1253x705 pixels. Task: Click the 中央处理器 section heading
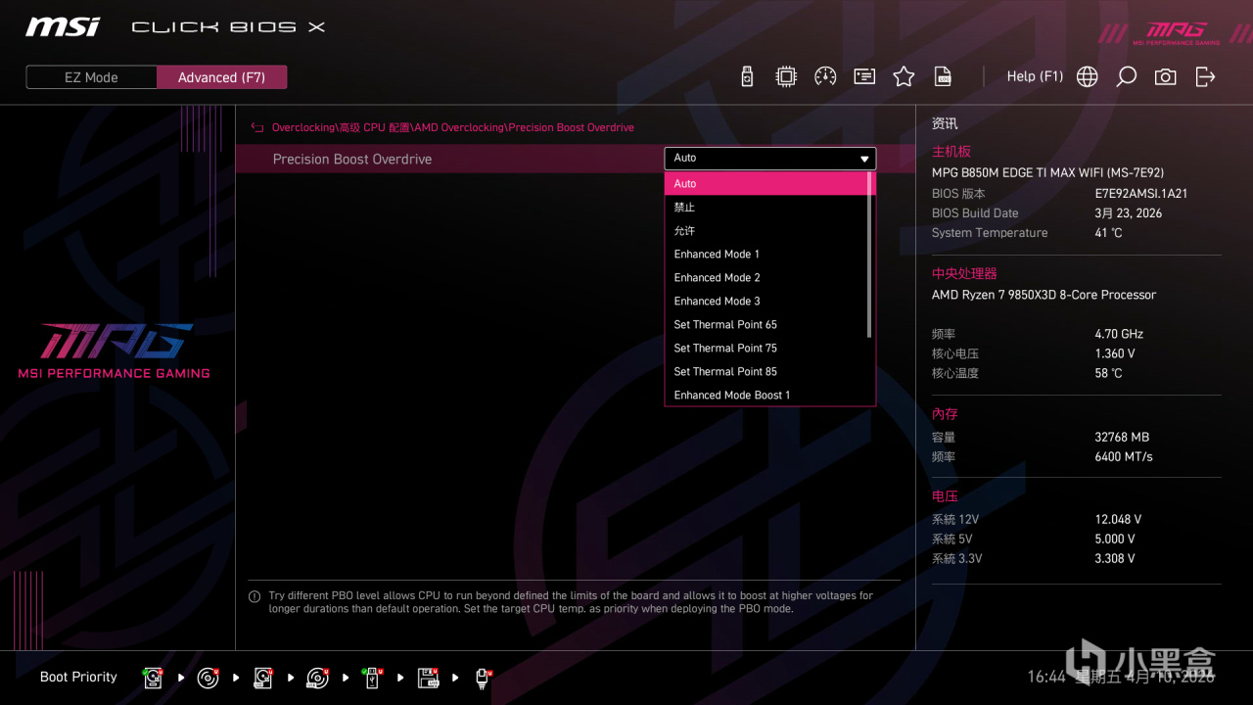tap(964, 274)
